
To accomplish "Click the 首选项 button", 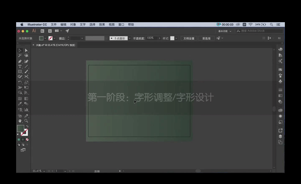I will pyautogui.click(x=206, y=38).
